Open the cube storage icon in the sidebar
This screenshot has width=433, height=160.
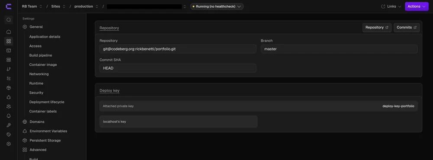pyautogui.click(x=9, y=88)
